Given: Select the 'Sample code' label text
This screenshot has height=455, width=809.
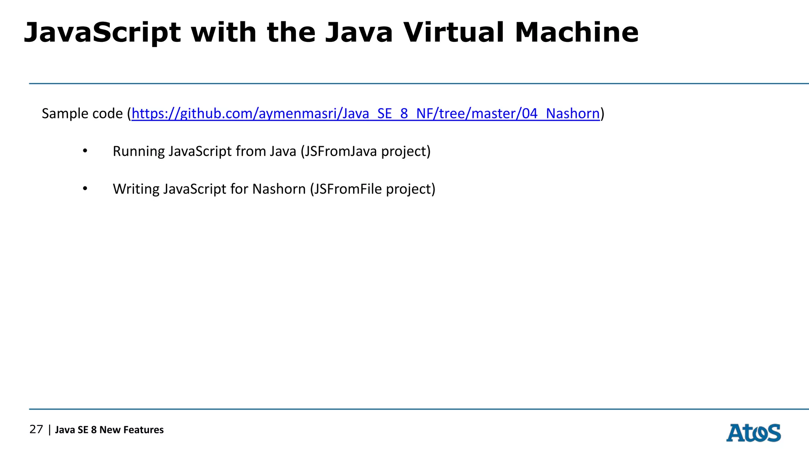Looking at the screenshot, I should pyautogui.click(x=82, y=114).
